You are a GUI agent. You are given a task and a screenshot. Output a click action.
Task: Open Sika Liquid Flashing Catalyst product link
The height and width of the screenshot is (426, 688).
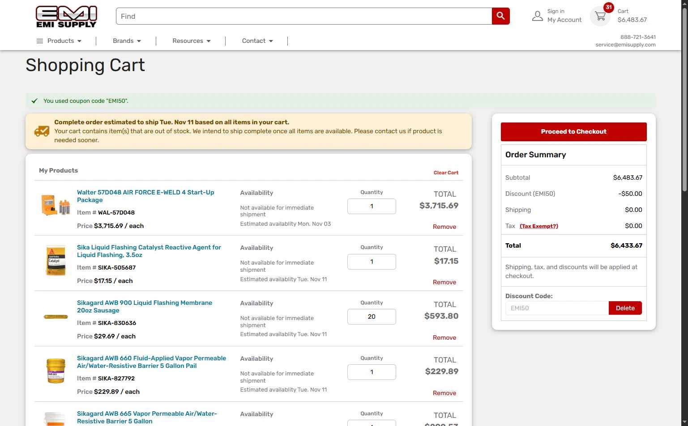click(x=149, y=251)
